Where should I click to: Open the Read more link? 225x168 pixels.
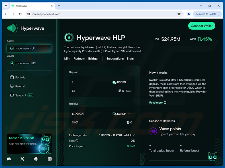[x=158, y=103]
